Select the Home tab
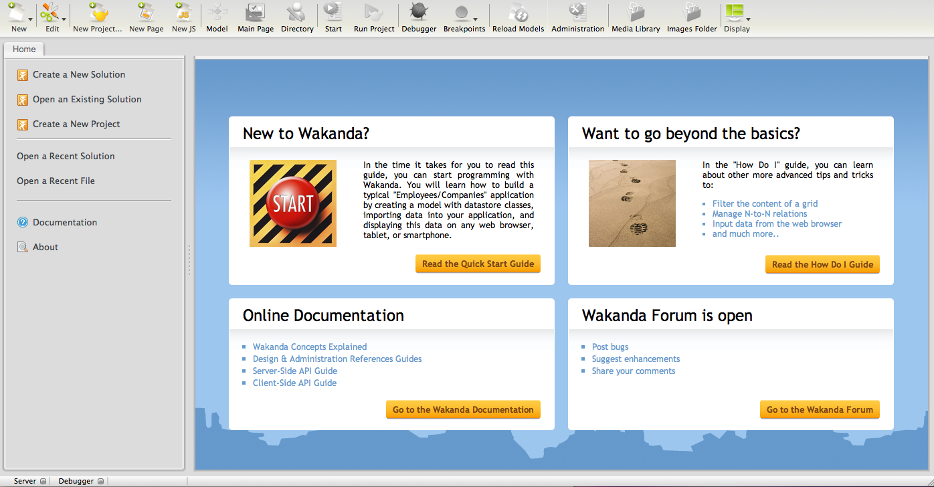 pos(24,49)
